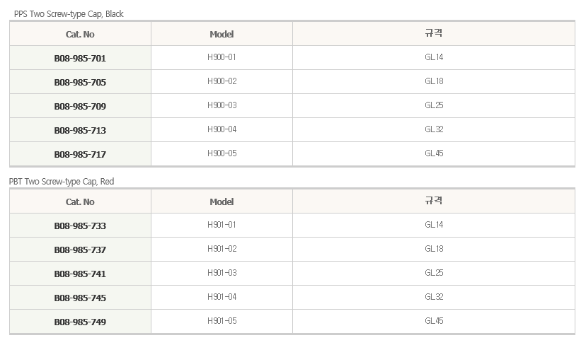Click the Model header in red cap table
586x345 pixels.
coord(222,202)
